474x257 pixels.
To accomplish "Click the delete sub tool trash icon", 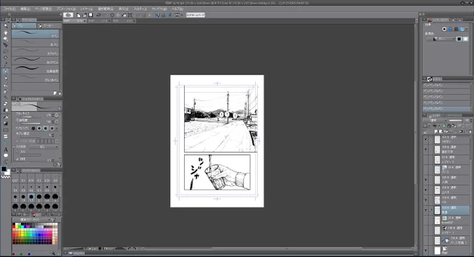I will pyautogui.click(x=59, y=93).
